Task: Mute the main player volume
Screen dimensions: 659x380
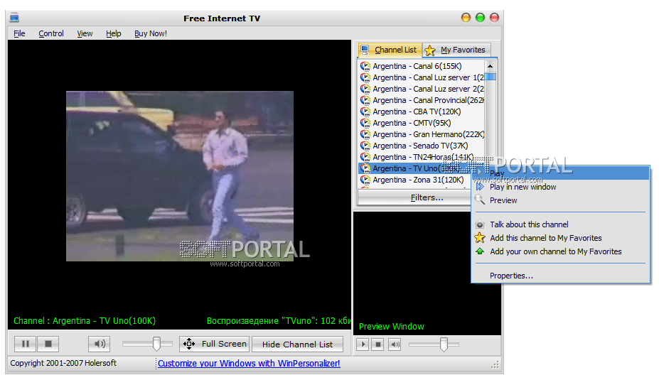Action: coord(100,344)
